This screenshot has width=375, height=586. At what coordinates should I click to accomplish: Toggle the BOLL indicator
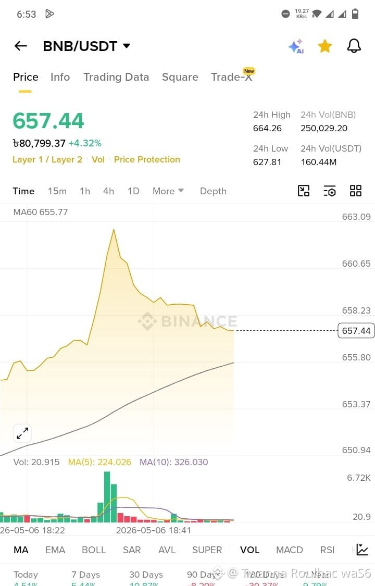94,550
